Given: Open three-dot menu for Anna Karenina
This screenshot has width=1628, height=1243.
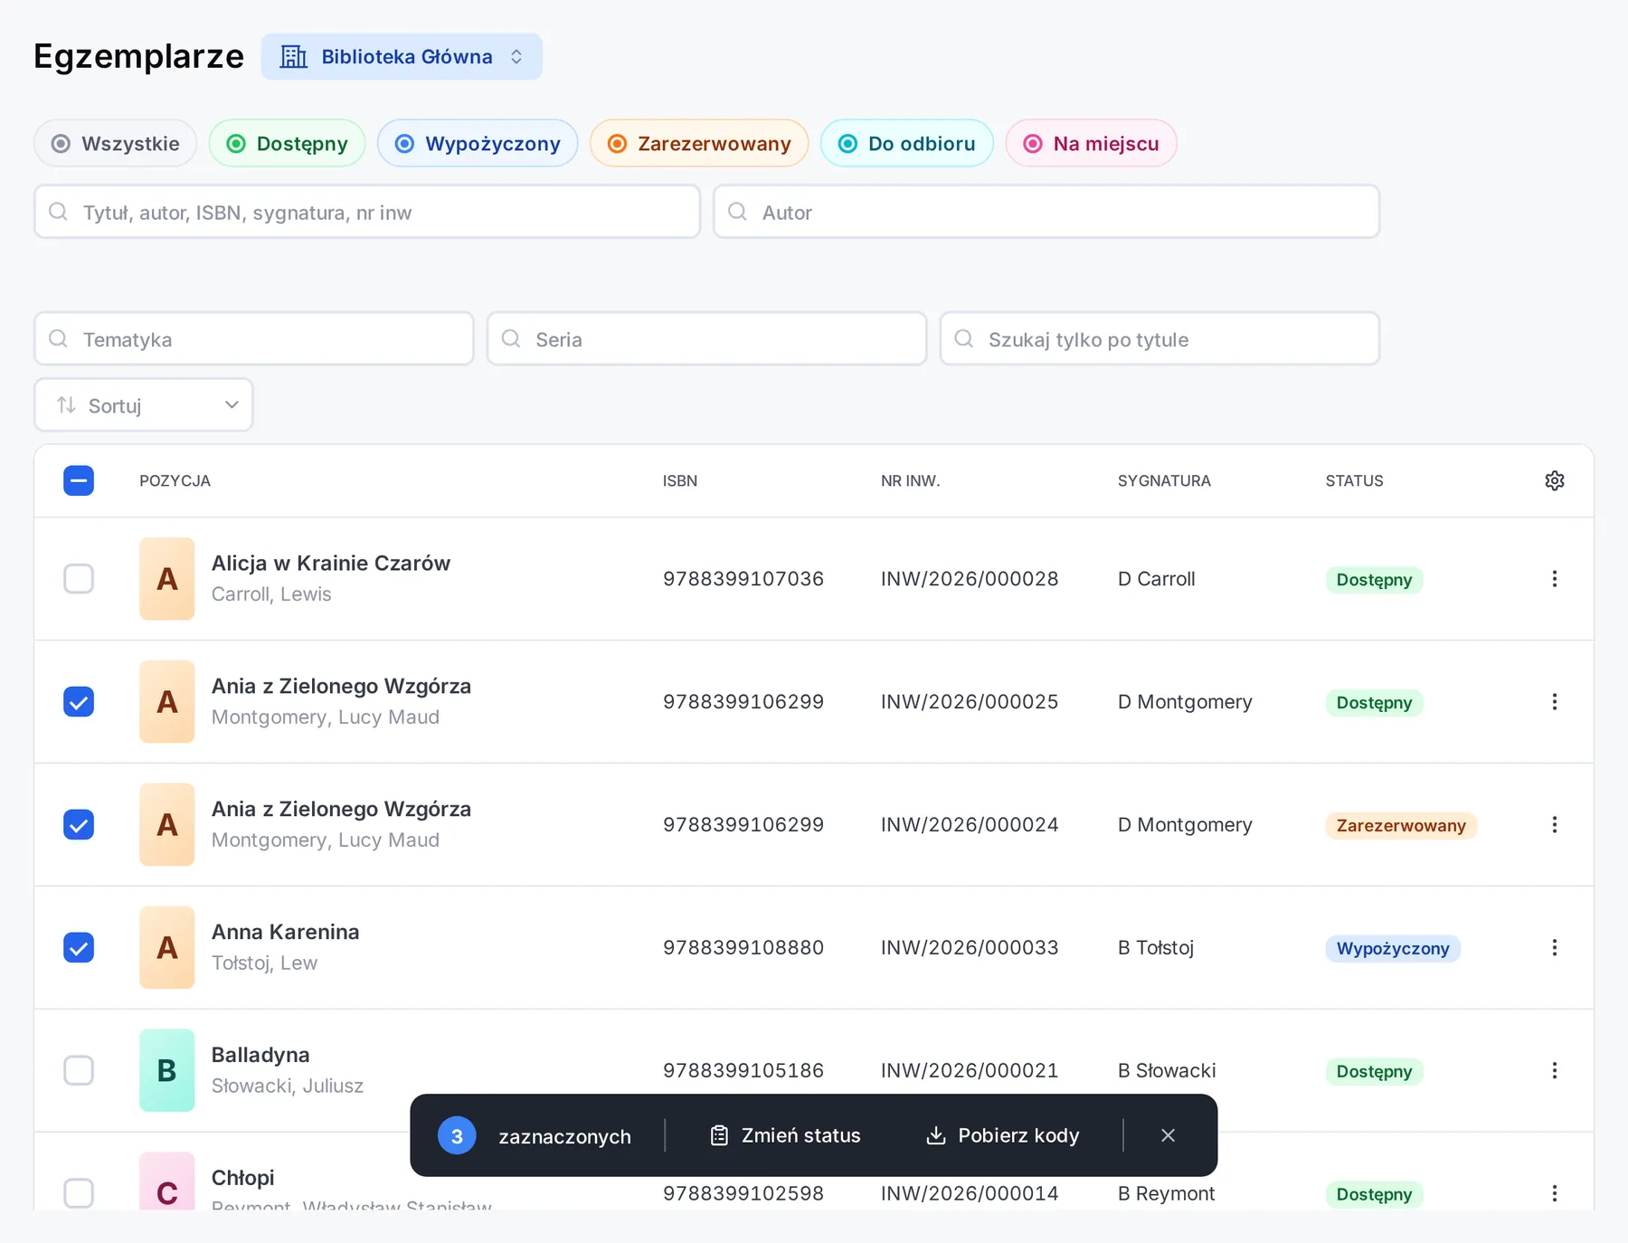Looking at the screenshot, I should click(x=1554, y=948).
